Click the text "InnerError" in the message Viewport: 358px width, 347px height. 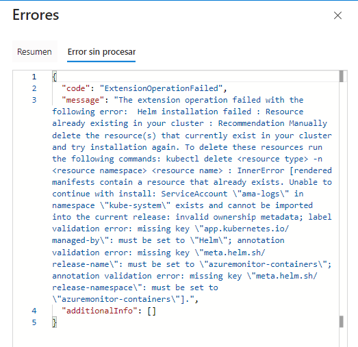261,170
